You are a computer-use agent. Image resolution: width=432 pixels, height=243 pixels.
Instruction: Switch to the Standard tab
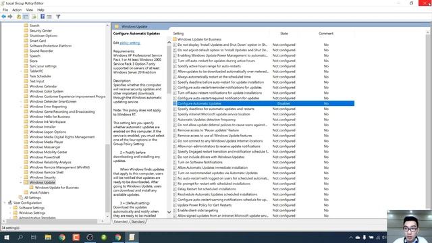(138, 221)
